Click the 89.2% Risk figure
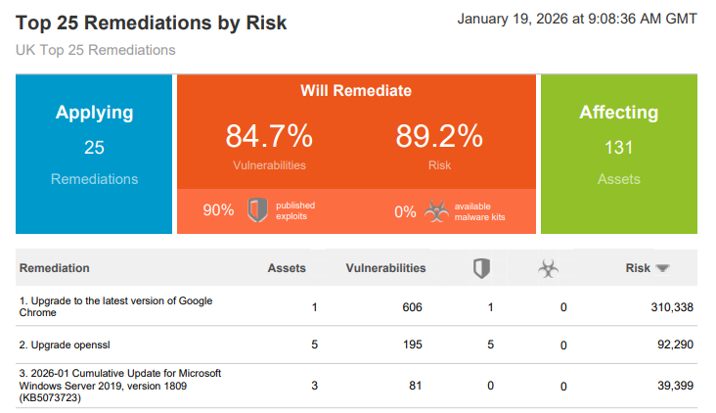The height and width of the screenshot is (413, 716). (x=439, y=136)
